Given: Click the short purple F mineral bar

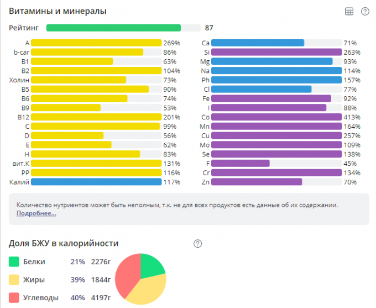Looking at the screenshot, I should point(241,163).
